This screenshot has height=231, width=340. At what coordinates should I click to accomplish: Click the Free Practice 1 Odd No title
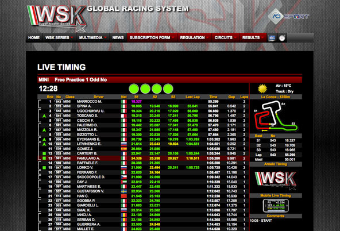(80, 80)
